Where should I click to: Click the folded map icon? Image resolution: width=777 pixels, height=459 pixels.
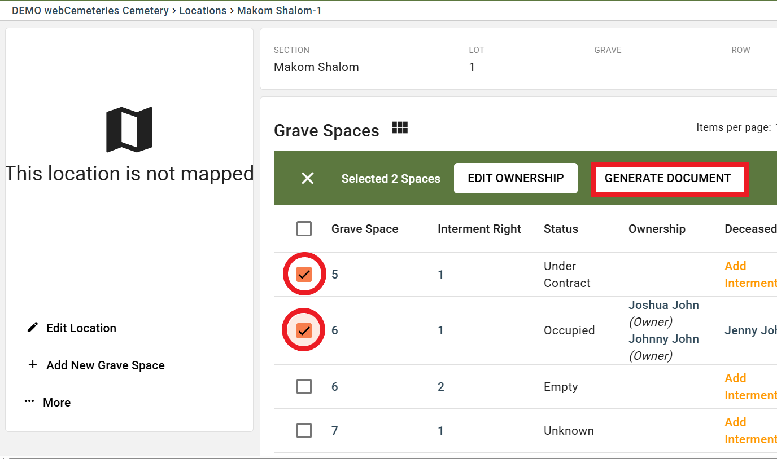coord(129,130)
